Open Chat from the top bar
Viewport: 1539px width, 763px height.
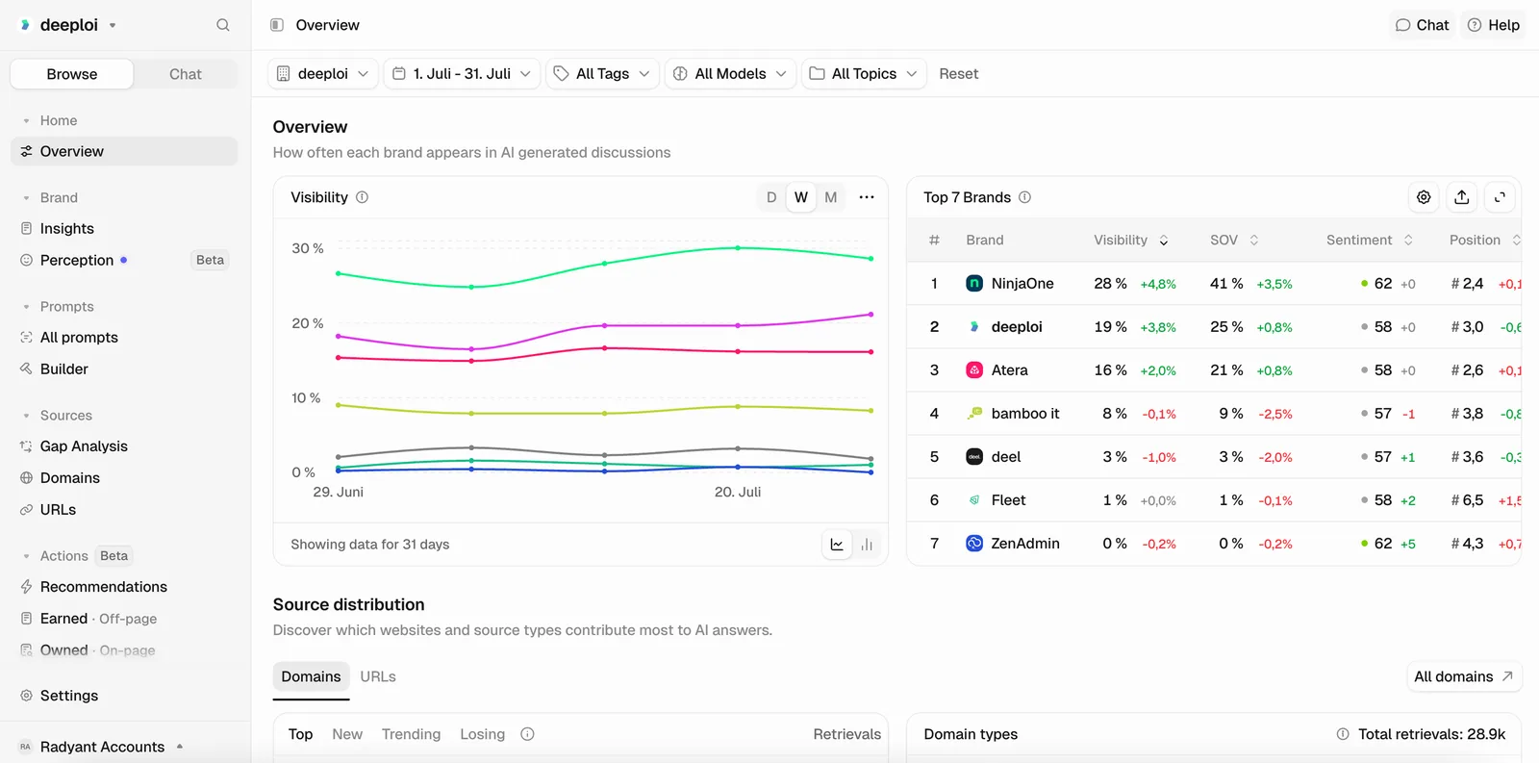1422,25
